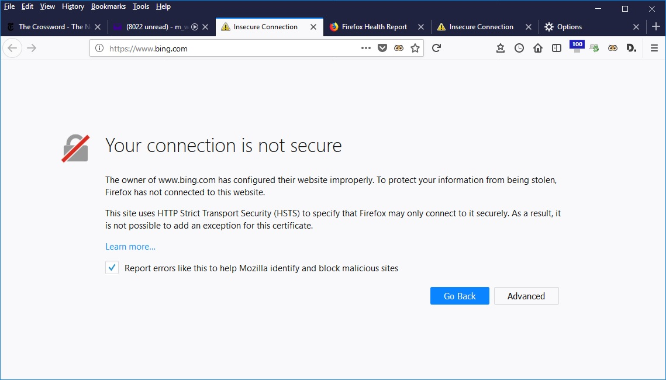Open bookmarks menu tray-star icon
The image size is (666, 380).
point(501,49)
